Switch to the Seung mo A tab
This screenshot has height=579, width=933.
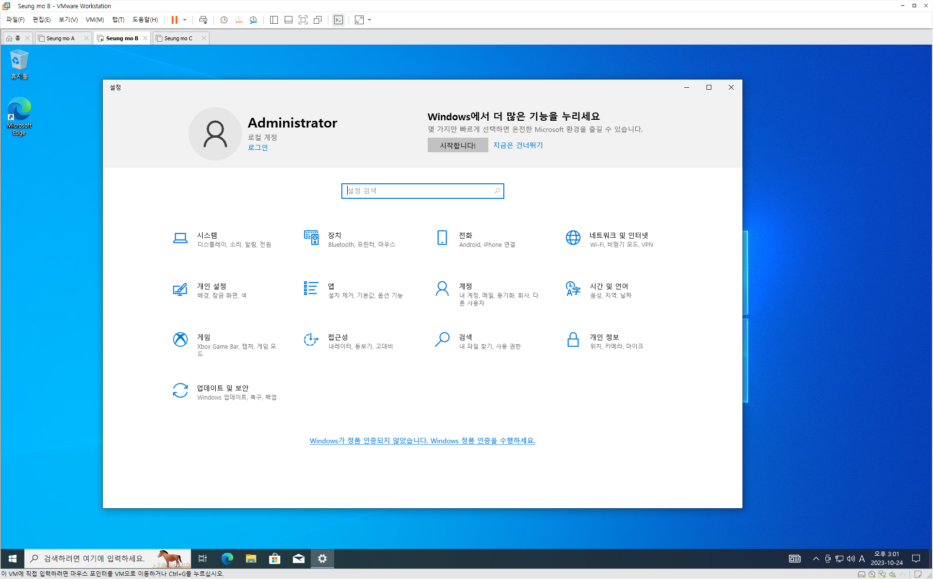pyautogui.click(x=61, y=38)
